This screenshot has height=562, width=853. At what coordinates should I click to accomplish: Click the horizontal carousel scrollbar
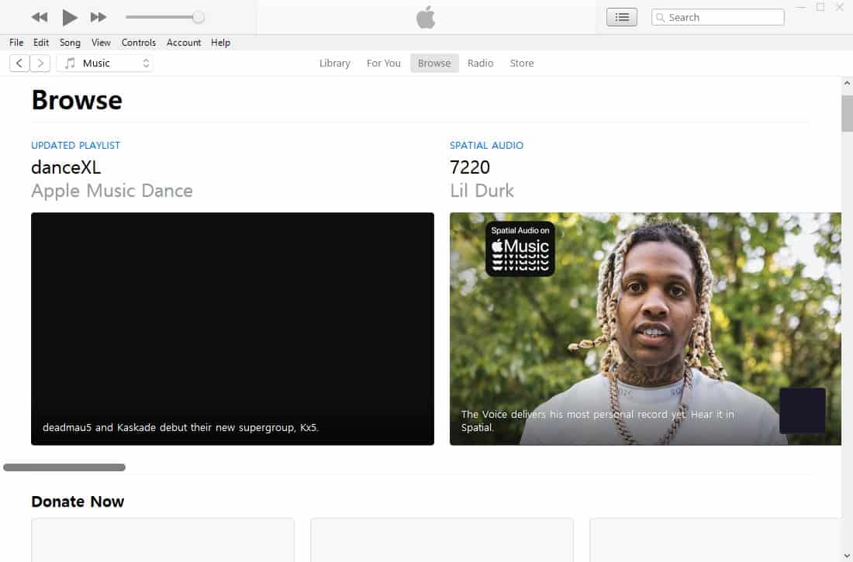64,467
